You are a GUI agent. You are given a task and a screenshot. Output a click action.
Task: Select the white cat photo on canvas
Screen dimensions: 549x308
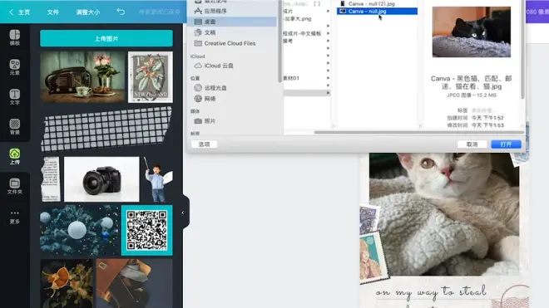click(444, 214)
